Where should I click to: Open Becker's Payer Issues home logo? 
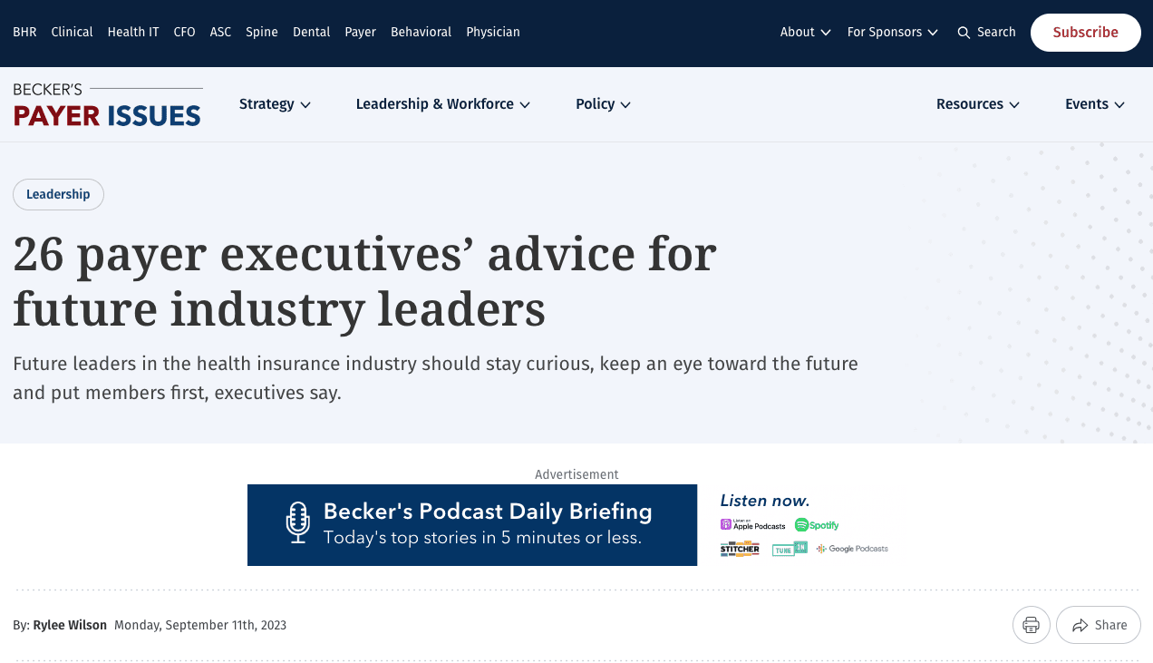point(107,104)
